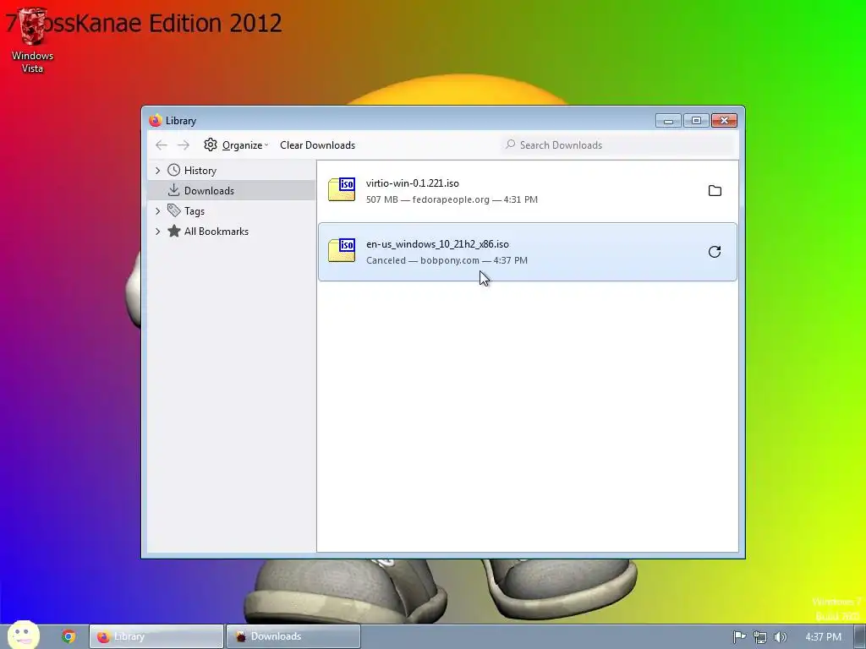866x649 pixels.
Task: Click the Firefox icon in Library title bar
Action: 156,120
